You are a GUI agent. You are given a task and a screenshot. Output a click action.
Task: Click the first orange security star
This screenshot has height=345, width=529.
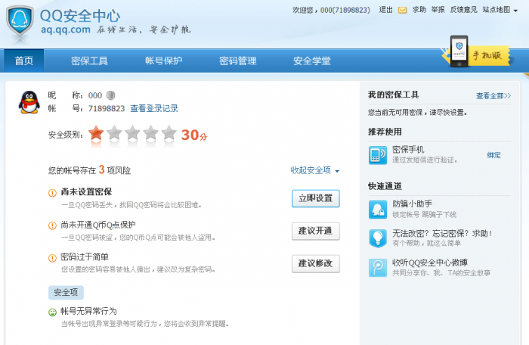(96, 133)
